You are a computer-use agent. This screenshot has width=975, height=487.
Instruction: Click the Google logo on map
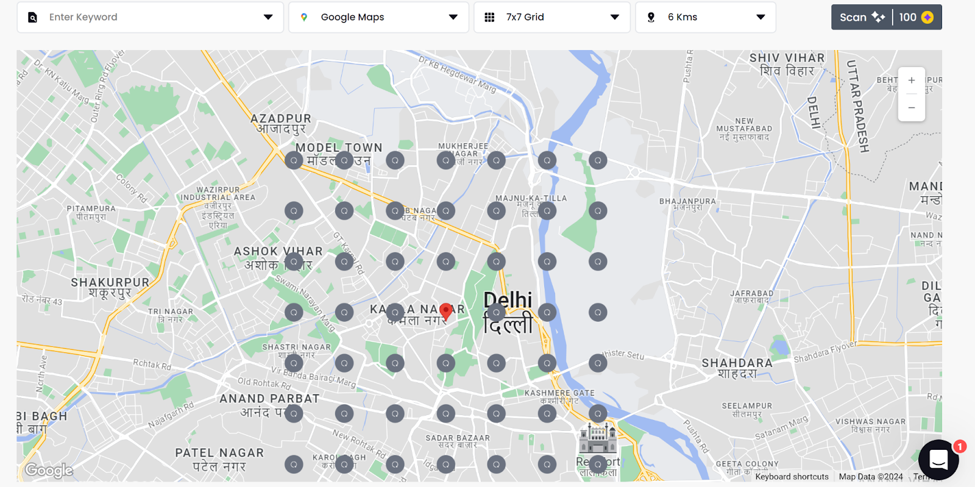[49, 470]
